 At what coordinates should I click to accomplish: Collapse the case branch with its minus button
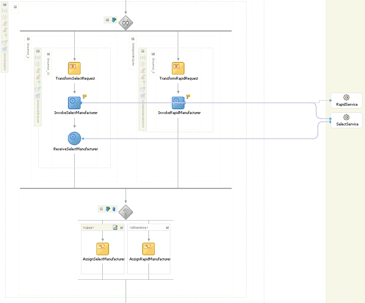point(120,227)
